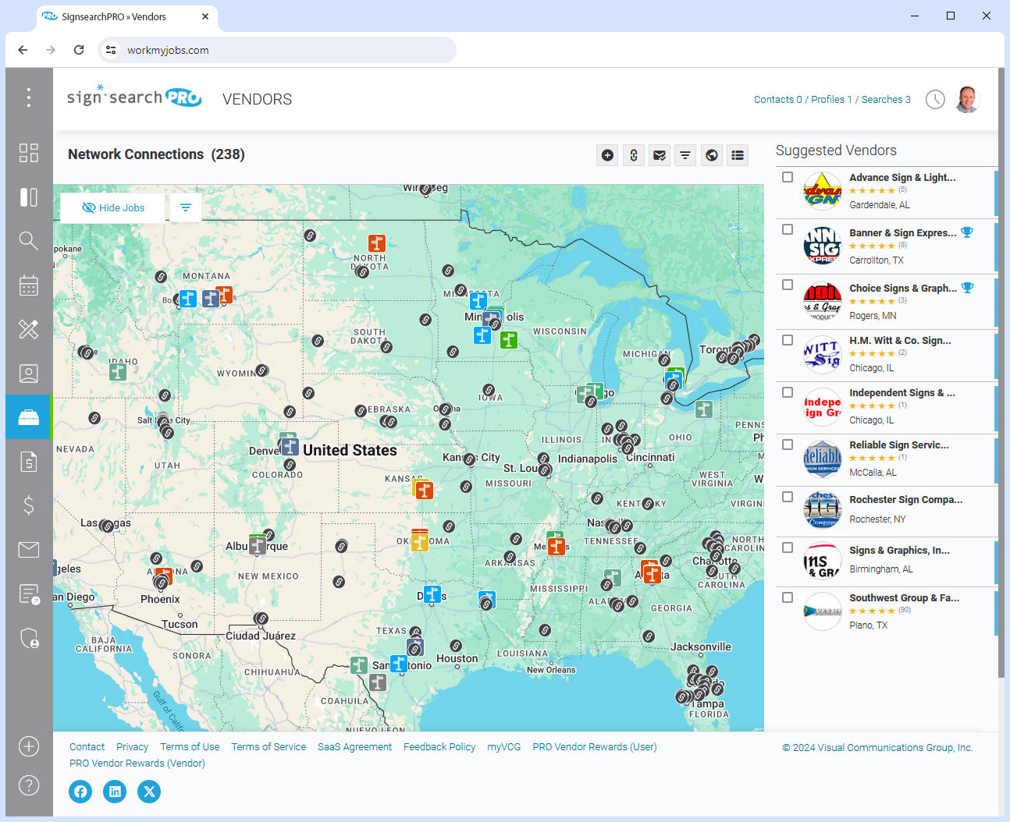
Task: Open the notes list icon in the sidebar
Action: [29, 594]
